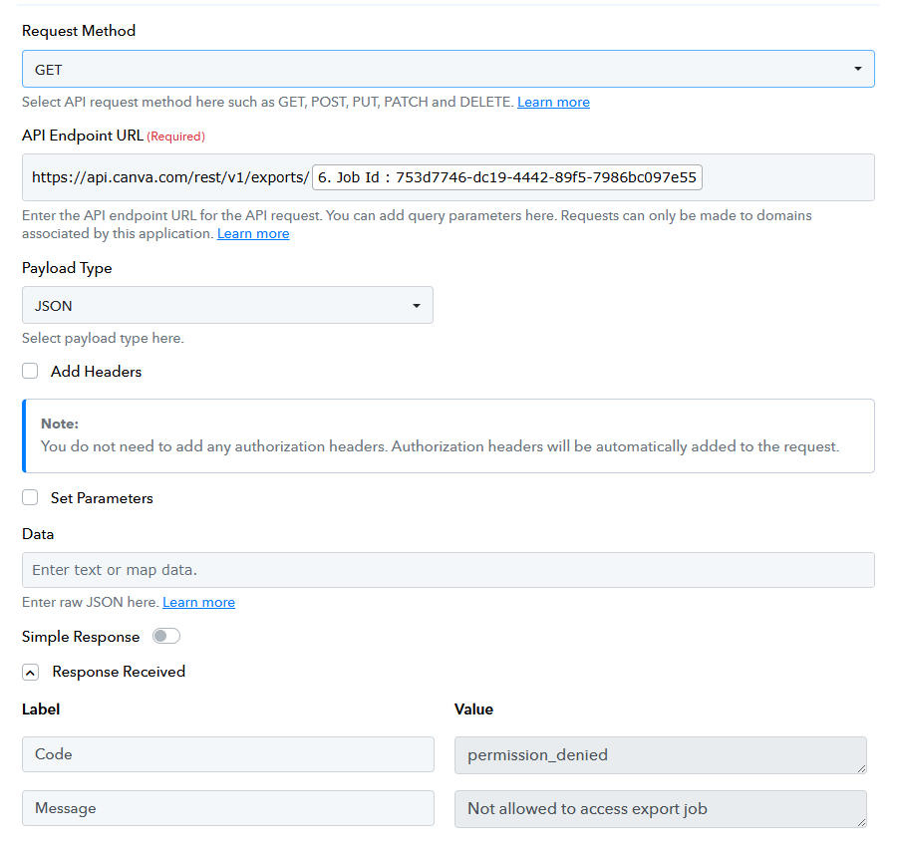Toggle the Simple Response switch

[x=166, y=636]
